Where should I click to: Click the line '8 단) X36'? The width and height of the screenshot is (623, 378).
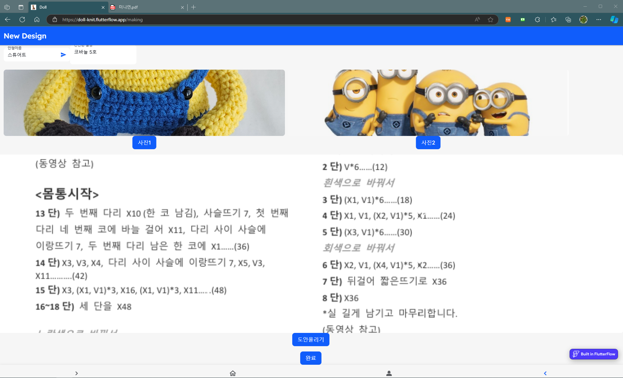(340, 298)
